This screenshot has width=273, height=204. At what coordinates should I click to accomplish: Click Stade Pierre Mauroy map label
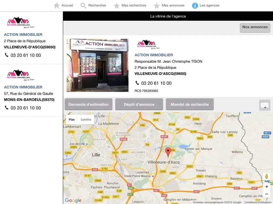[x=140, y=176]
